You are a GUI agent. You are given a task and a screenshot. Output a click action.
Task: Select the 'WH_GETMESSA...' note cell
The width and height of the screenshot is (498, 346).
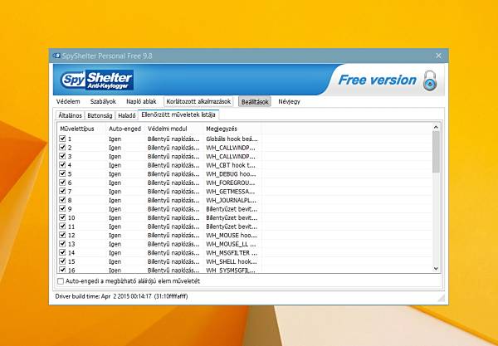point(231,192)
